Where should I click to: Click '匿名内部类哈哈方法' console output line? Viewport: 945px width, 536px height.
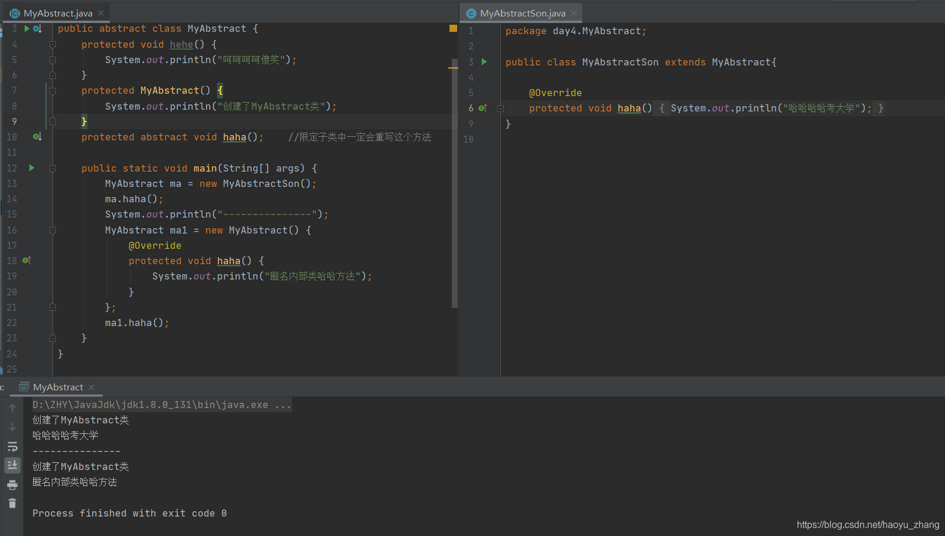(x=74, y=482)
